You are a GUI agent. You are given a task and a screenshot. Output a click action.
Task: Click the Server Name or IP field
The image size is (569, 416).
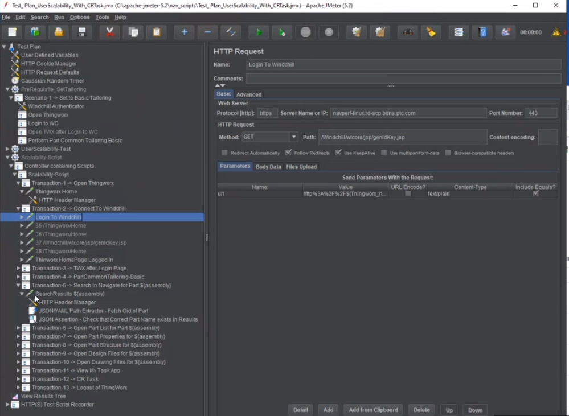click(x=408, y=113)
